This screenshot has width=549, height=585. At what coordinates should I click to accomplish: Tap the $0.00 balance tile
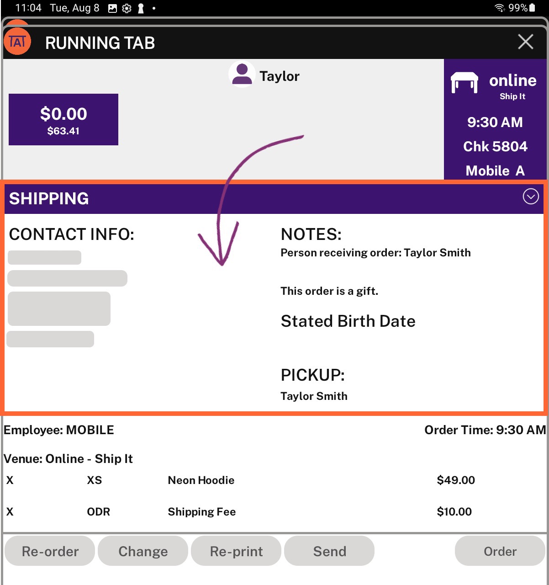point(63,120)
